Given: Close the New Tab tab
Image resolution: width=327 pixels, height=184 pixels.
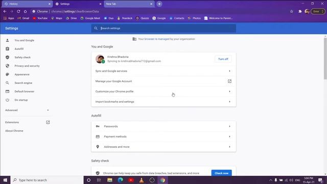Looking at the screenshot, I should (151, 4).
